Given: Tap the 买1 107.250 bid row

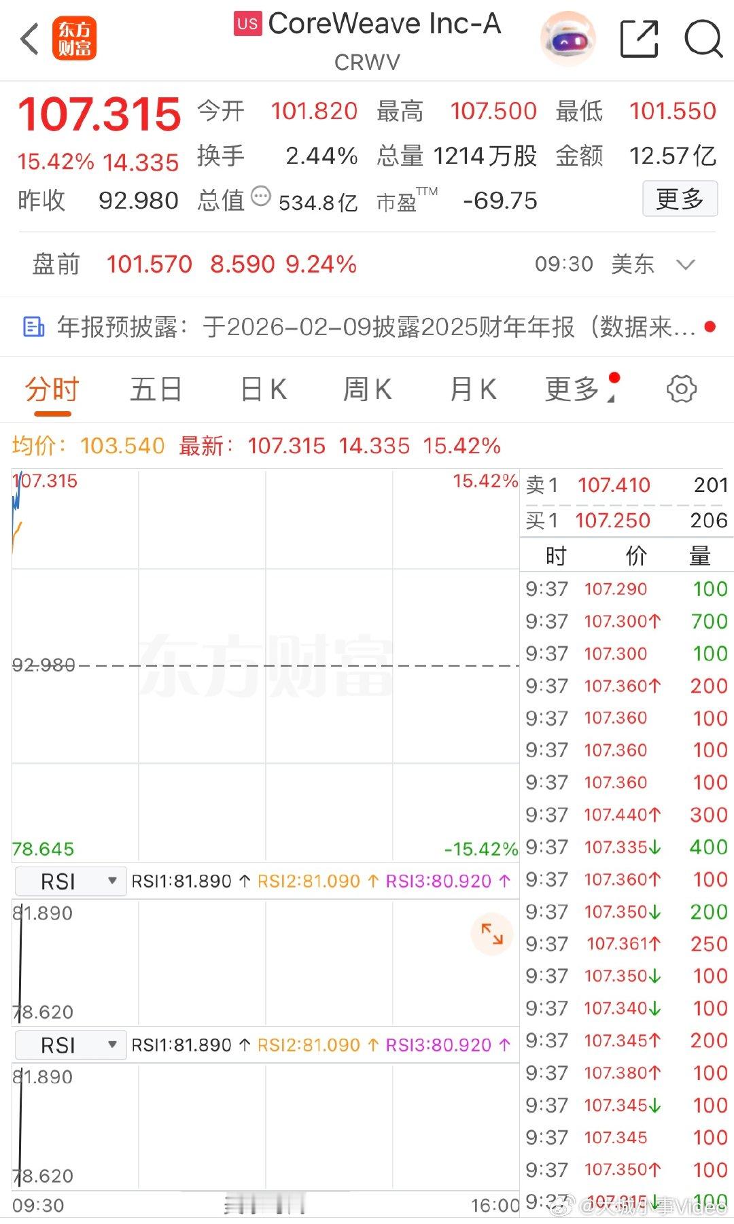Looking at the screenshot, I should coord(627,521).
